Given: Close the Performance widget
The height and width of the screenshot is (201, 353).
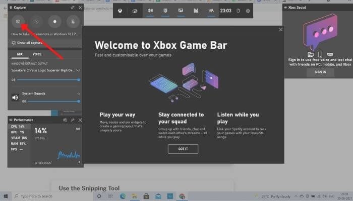Looking at the screenshot, I should click(x=80, y=120).
